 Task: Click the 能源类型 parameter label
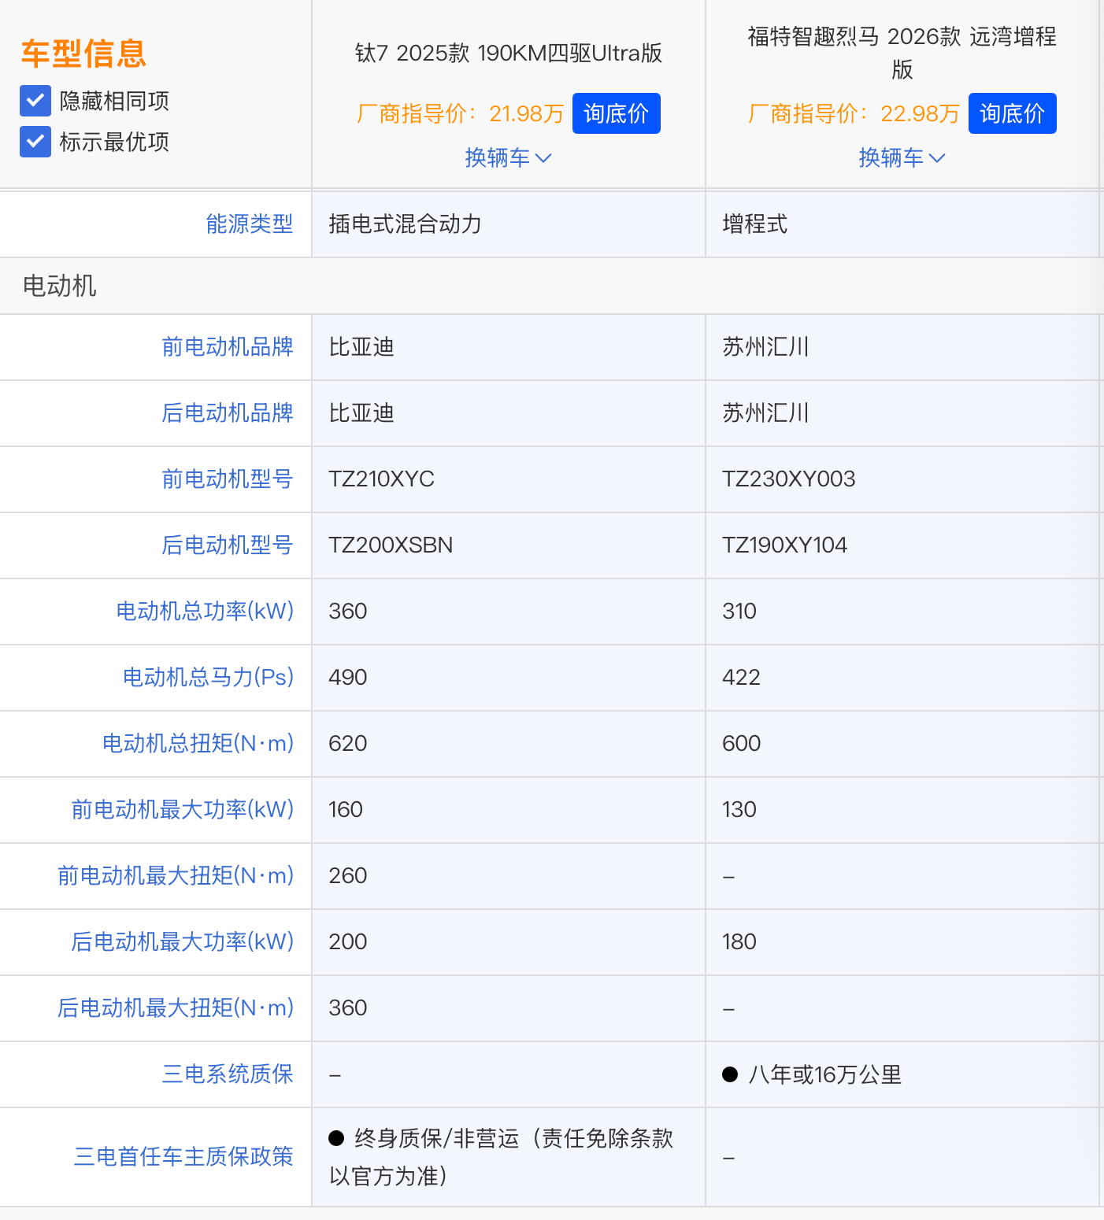(x=249, y=224)
